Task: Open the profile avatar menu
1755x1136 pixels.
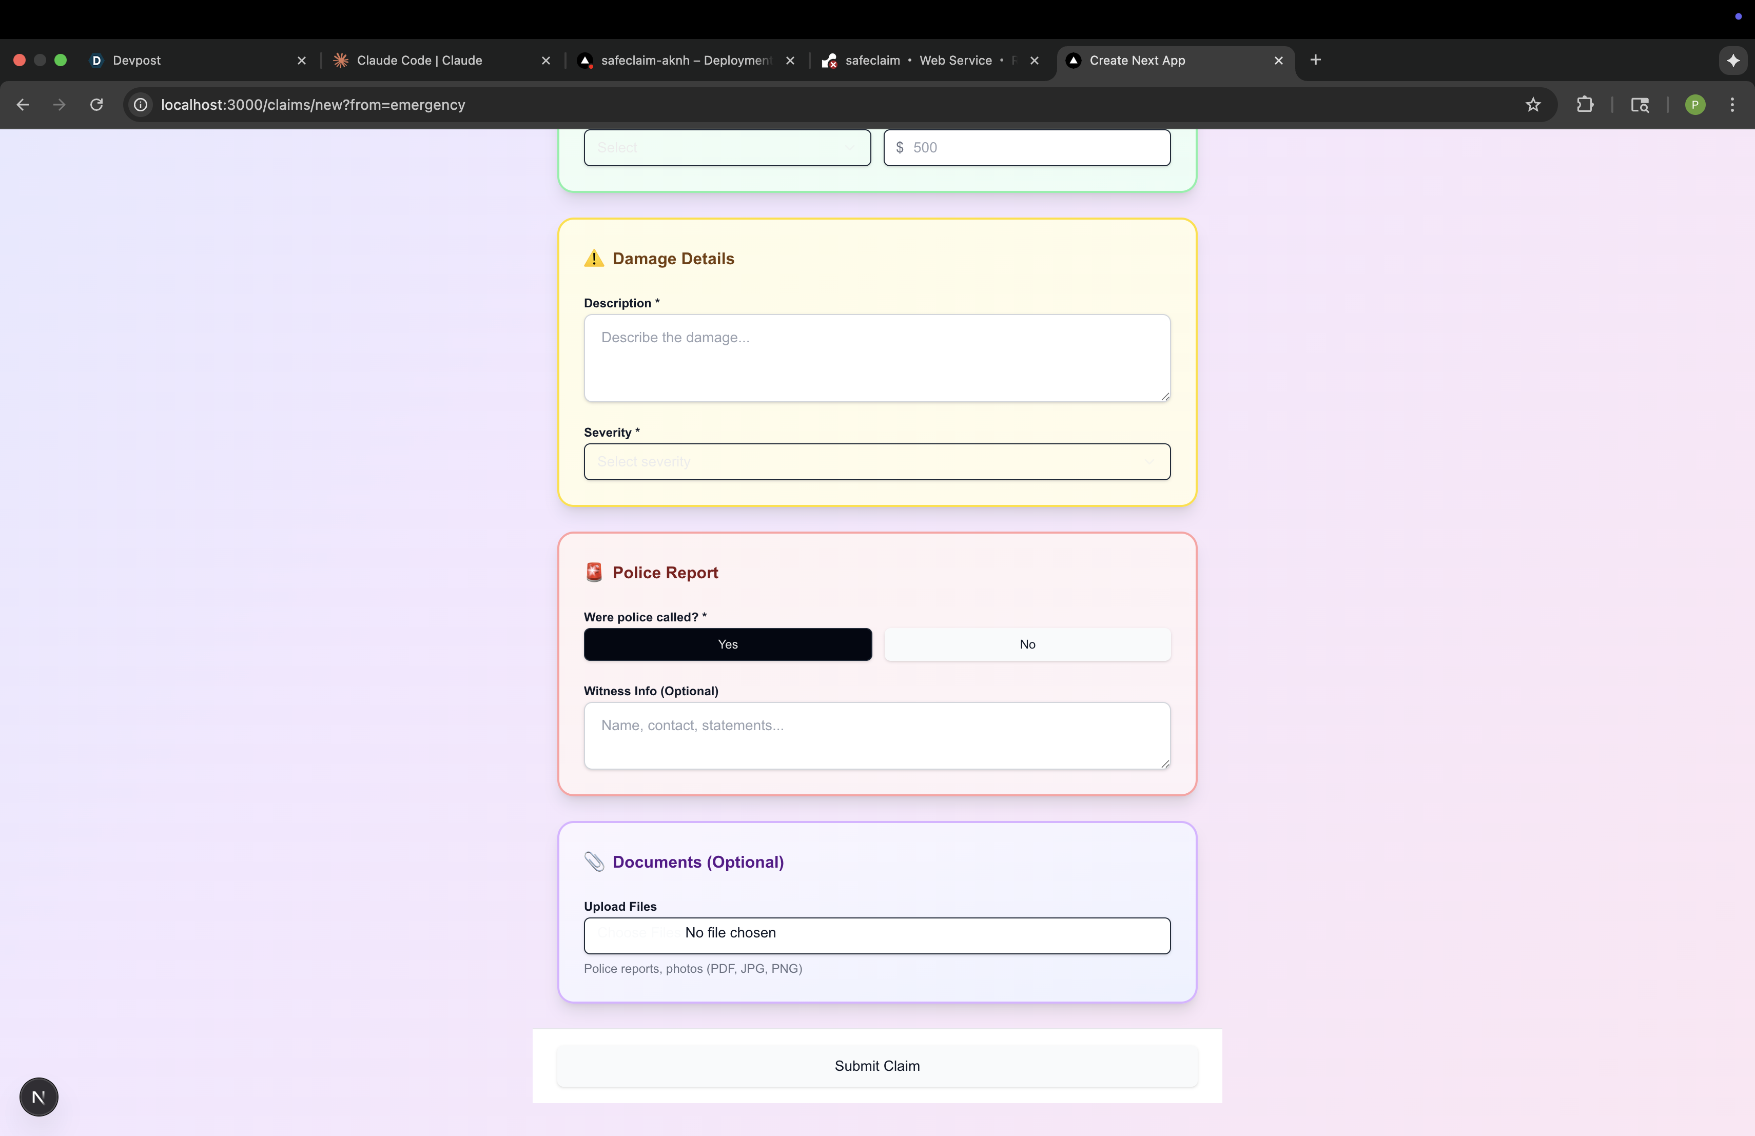Action: click(x=1694, y=105)
